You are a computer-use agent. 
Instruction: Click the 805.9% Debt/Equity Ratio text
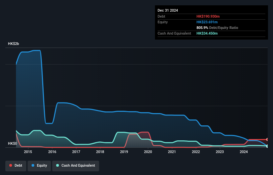pos(217,28)
